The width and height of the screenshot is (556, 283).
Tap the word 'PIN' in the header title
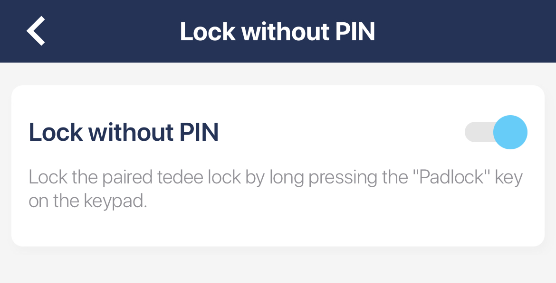355,32
